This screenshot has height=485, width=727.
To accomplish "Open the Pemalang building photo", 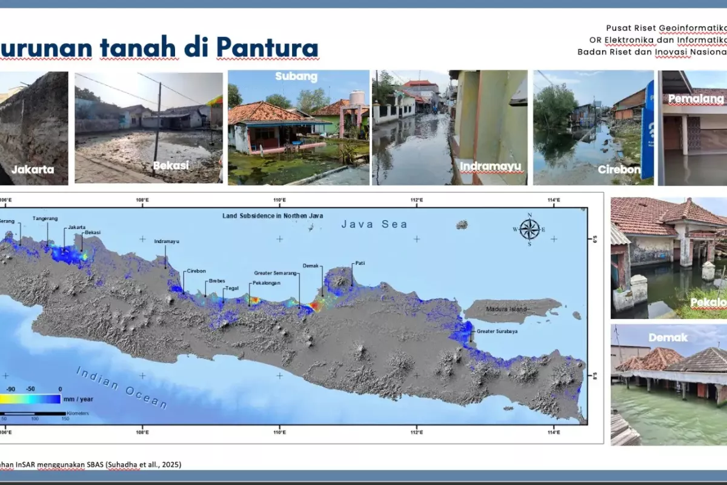I will click(x=692, y=128).
